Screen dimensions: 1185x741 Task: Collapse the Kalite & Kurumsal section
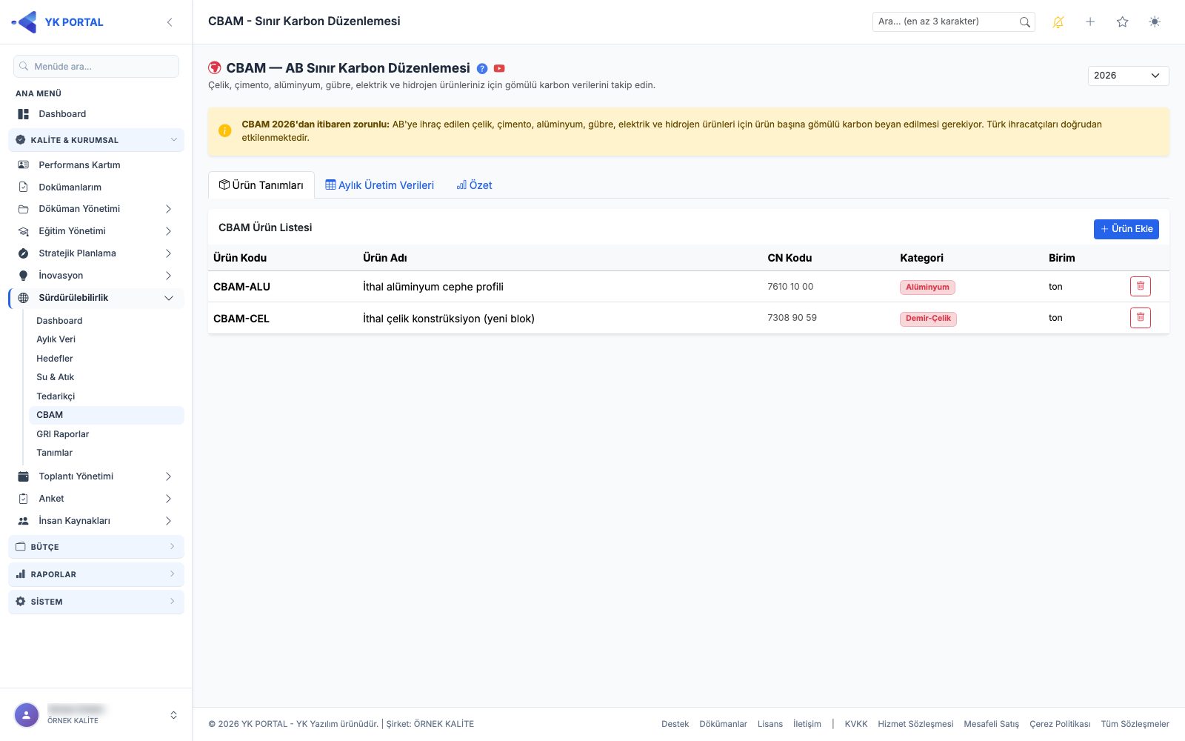96,140
